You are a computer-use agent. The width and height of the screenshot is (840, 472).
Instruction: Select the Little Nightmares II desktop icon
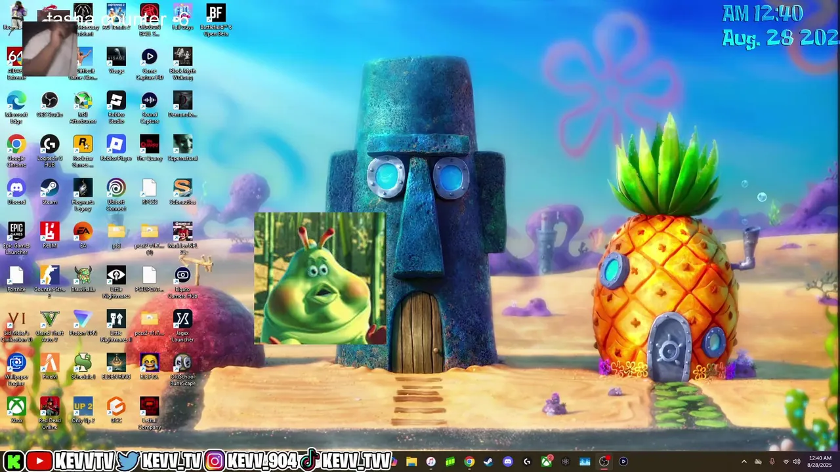point(116,326)
